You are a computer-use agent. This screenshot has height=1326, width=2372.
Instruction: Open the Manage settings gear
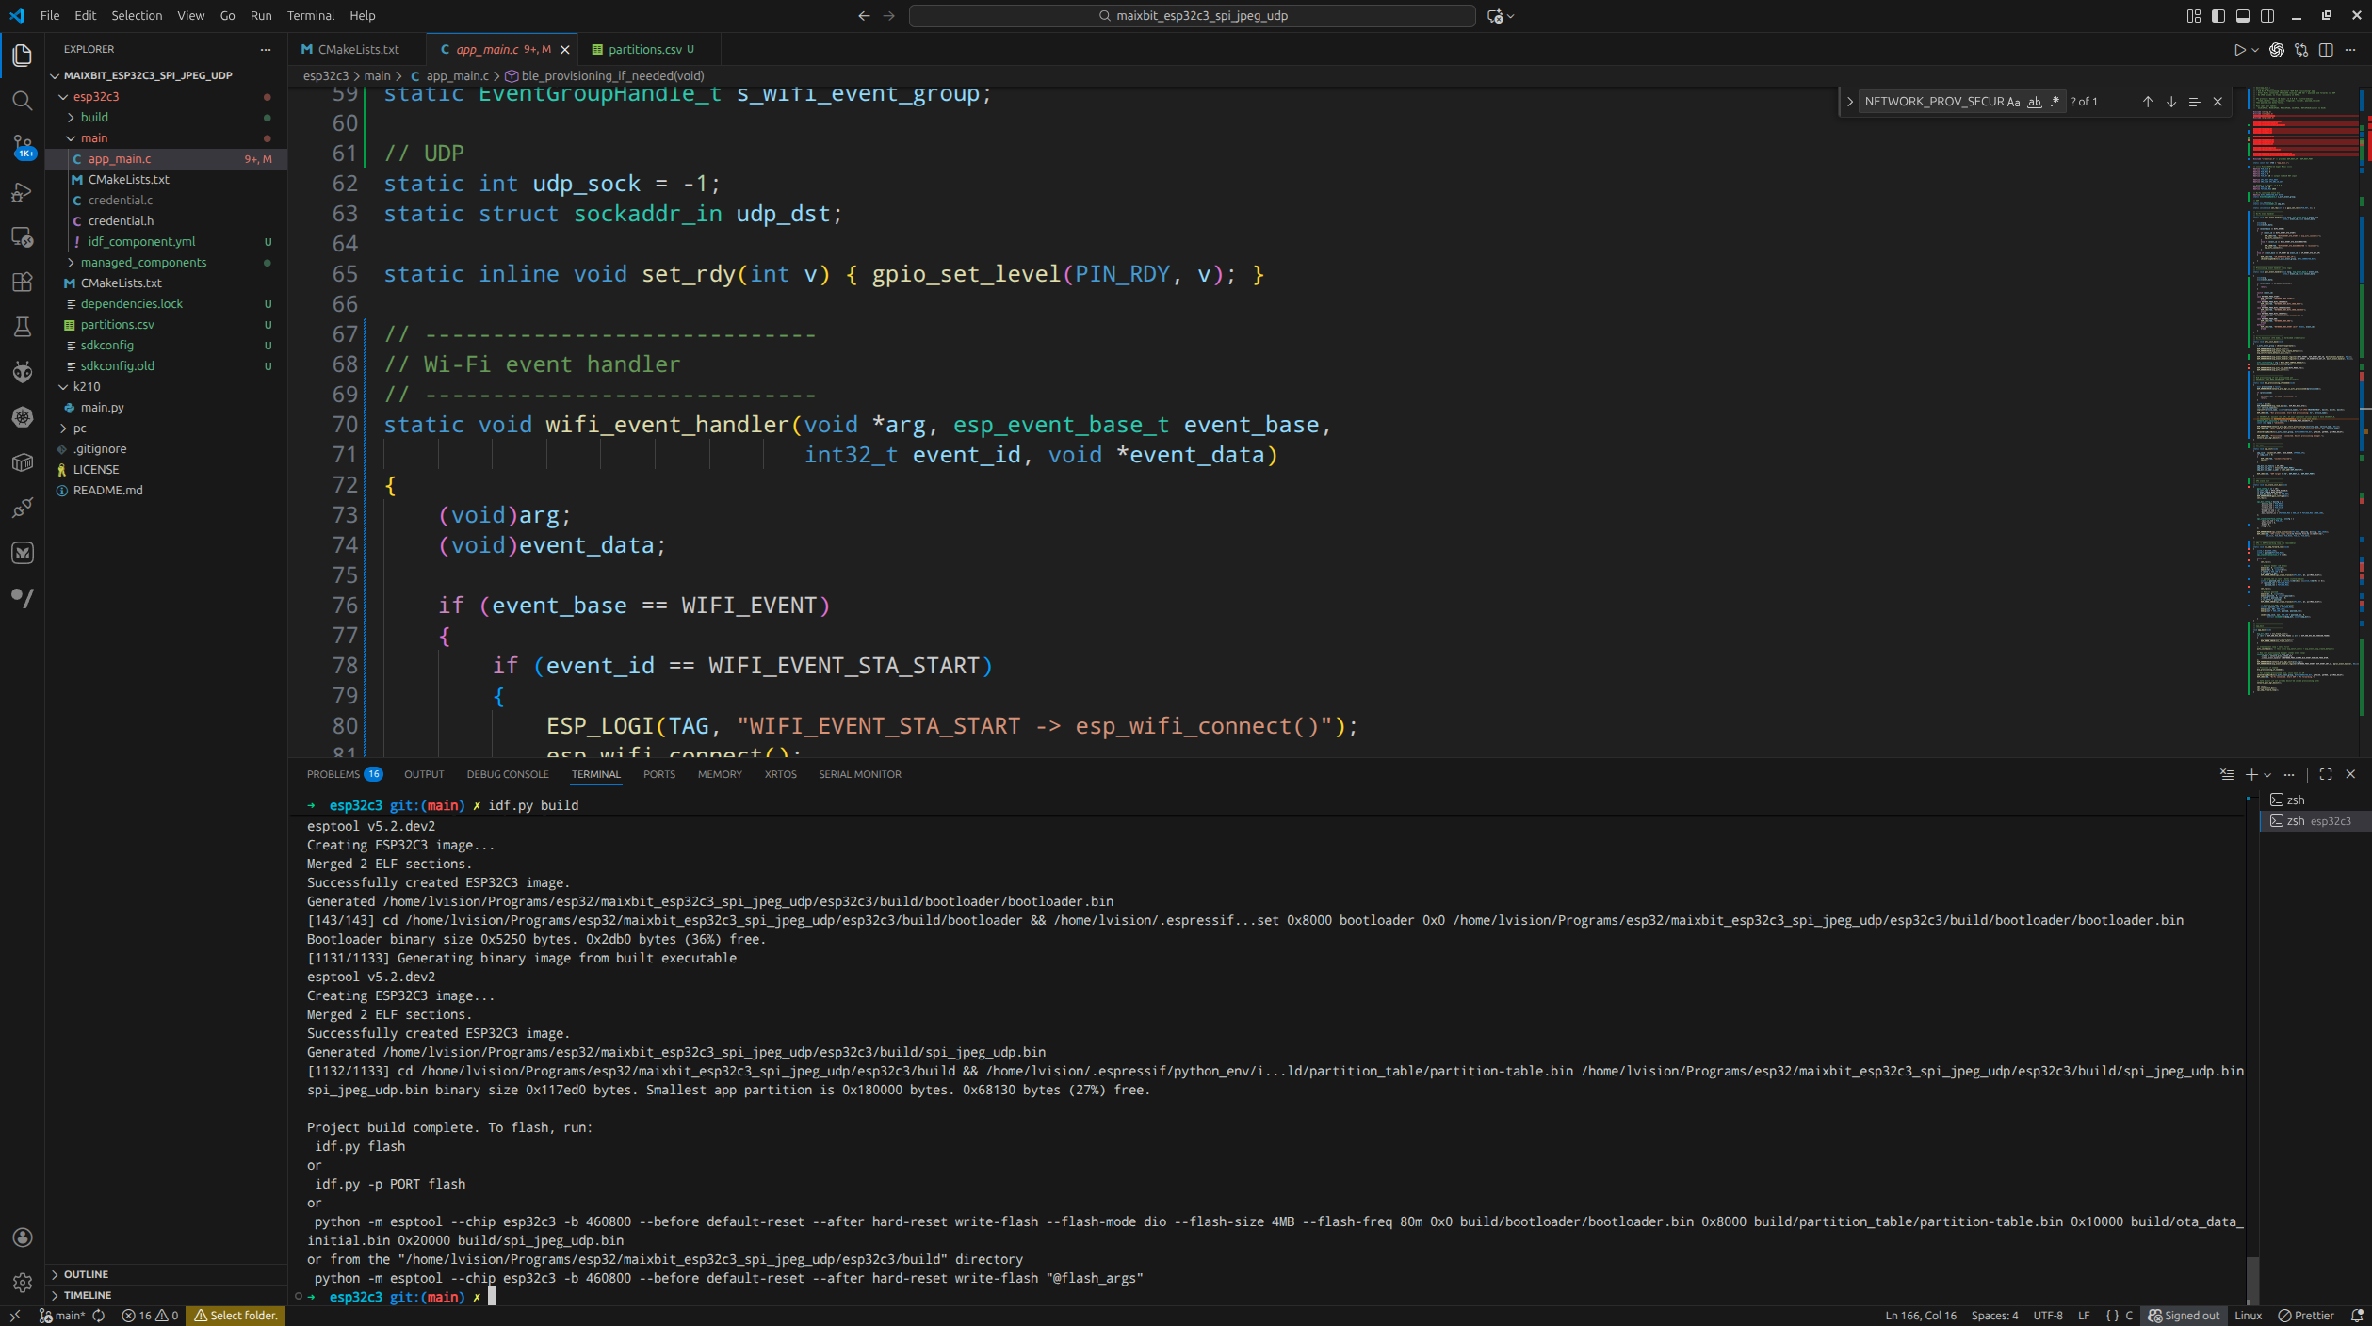coord(23,1282)
